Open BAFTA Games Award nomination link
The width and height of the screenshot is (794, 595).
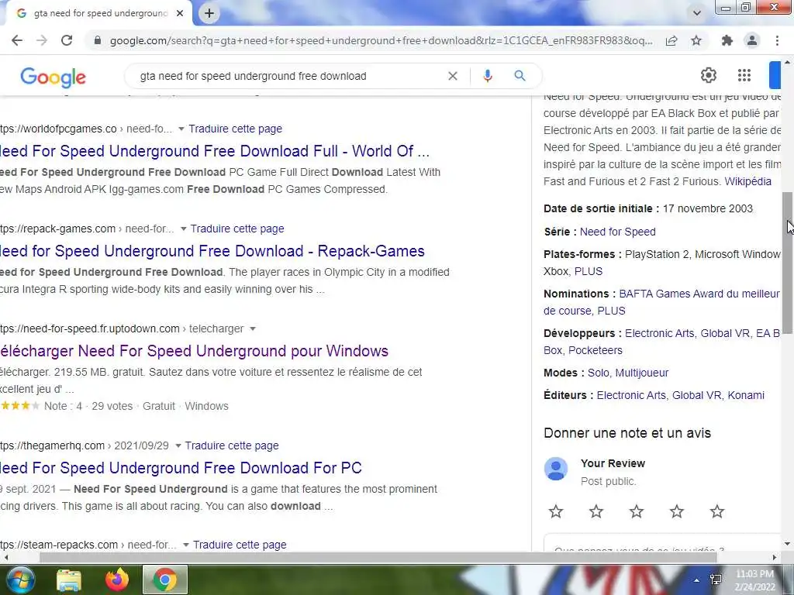(x=699, y=294)
